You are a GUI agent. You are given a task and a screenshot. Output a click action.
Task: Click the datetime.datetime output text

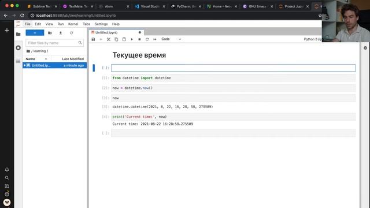[x=162, y=106]
